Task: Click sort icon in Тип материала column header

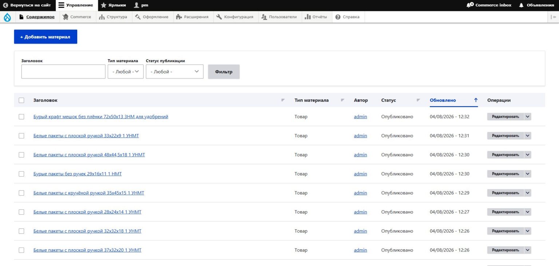Action: [342, 100]
